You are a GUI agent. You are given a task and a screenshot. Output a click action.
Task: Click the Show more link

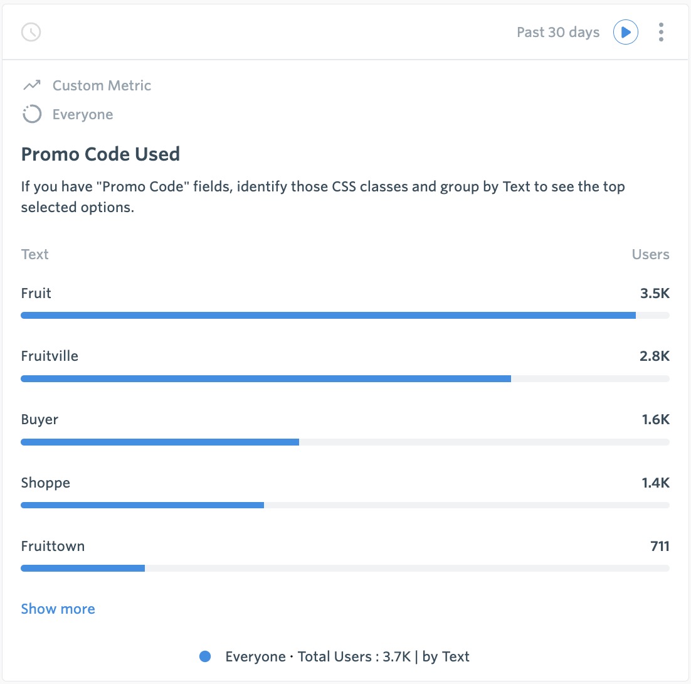click(x=58, y=609)
